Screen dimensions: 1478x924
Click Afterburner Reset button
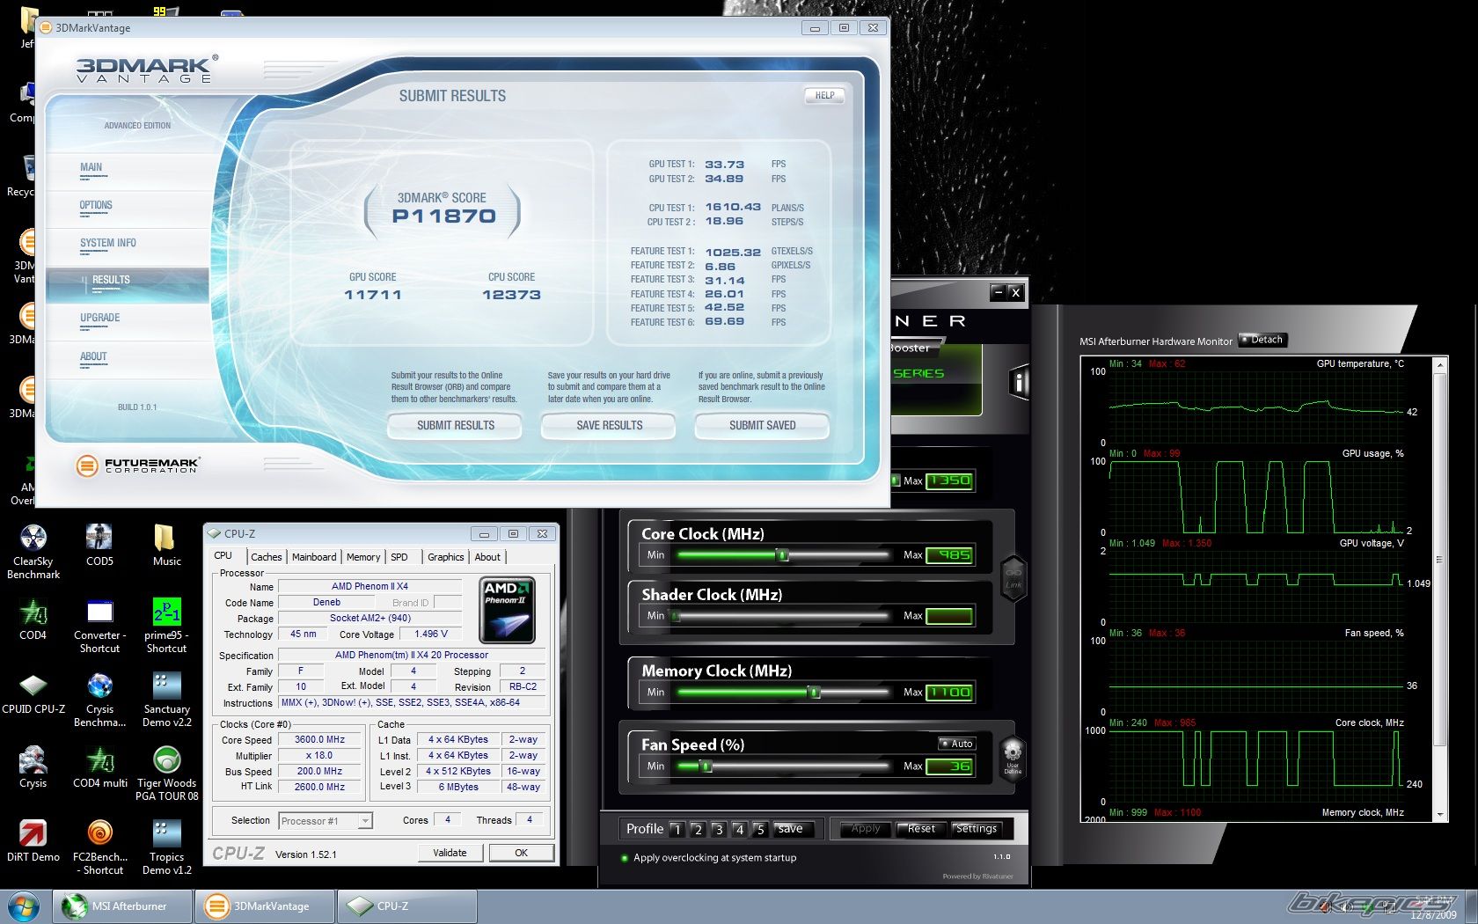point(921,829)
